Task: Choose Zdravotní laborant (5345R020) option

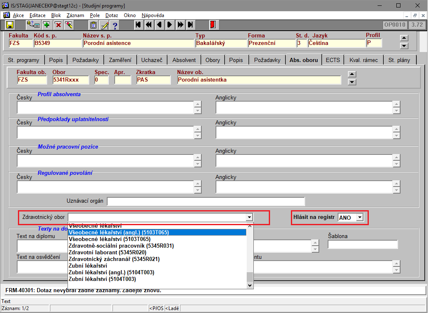Action: tap(157, 252)
